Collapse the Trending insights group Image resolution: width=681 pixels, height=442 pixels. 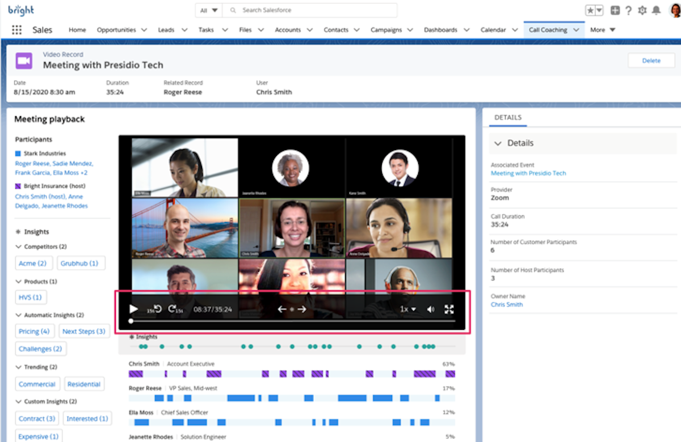[19, 367]
